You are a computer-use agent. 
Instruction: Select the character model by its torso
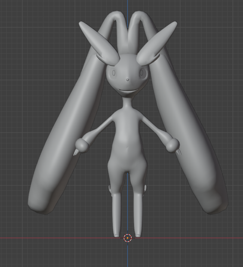pyautogui.click(x=127, y=139)
